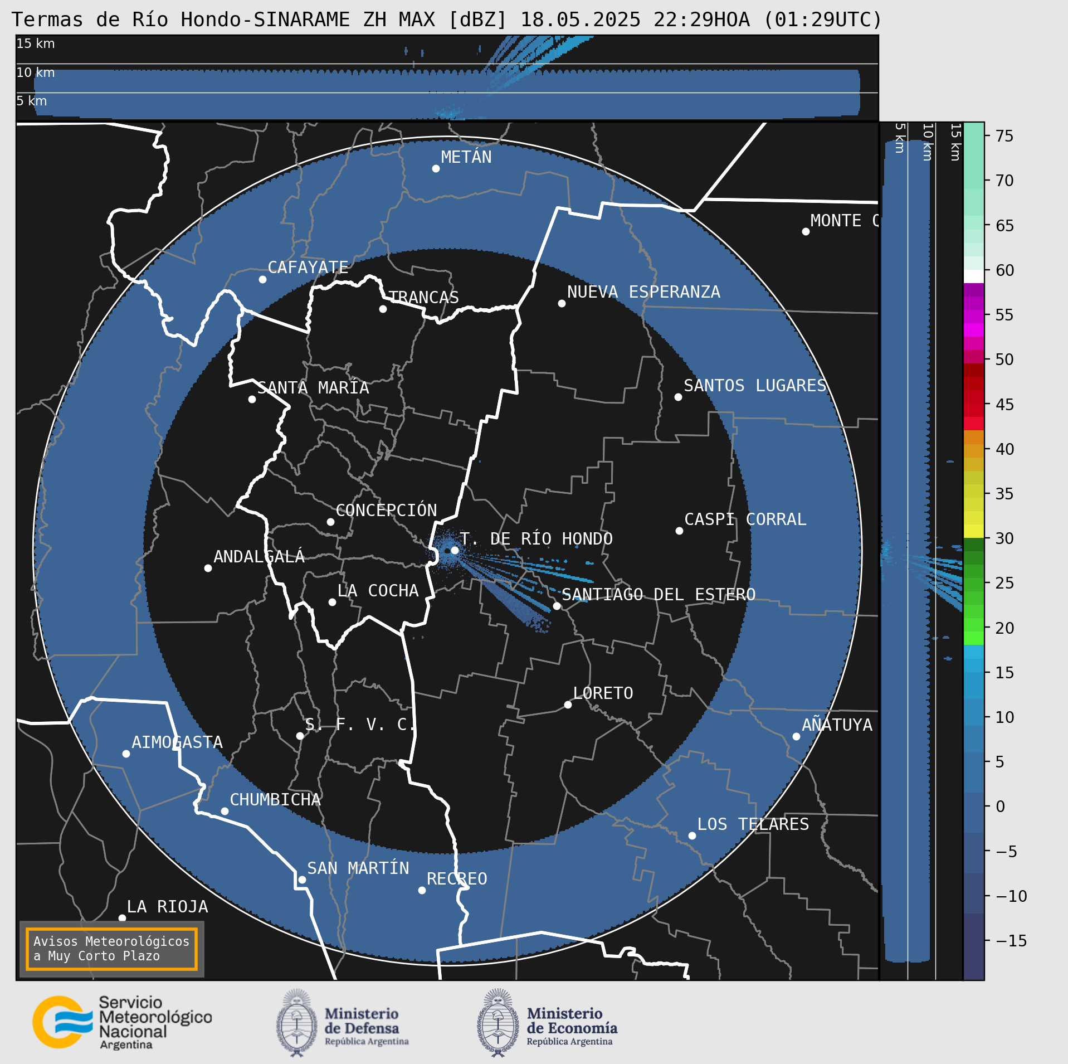The image size is (1068, 1064).
Task: Click the CAFAYATE city dot
Action: (x=262, y=279)
